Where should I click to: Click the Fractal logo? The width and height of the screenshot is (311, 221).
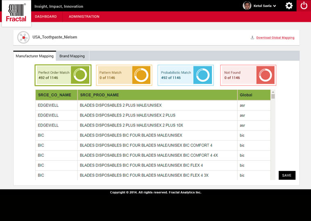point(16,13)
